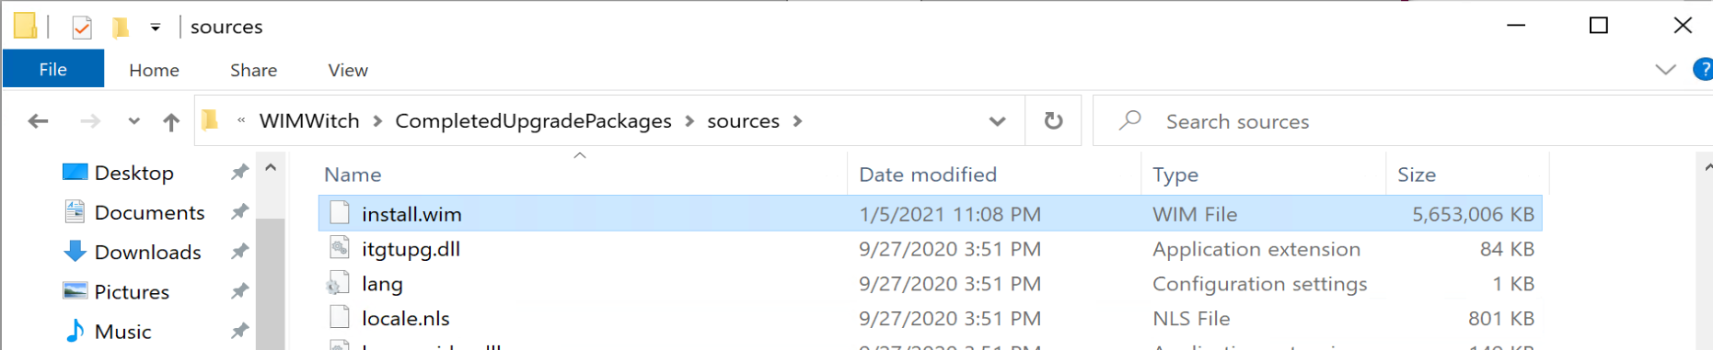Click the Back navigation arrow
Viewport: 1713px width, 350px height.
point(38,121)
